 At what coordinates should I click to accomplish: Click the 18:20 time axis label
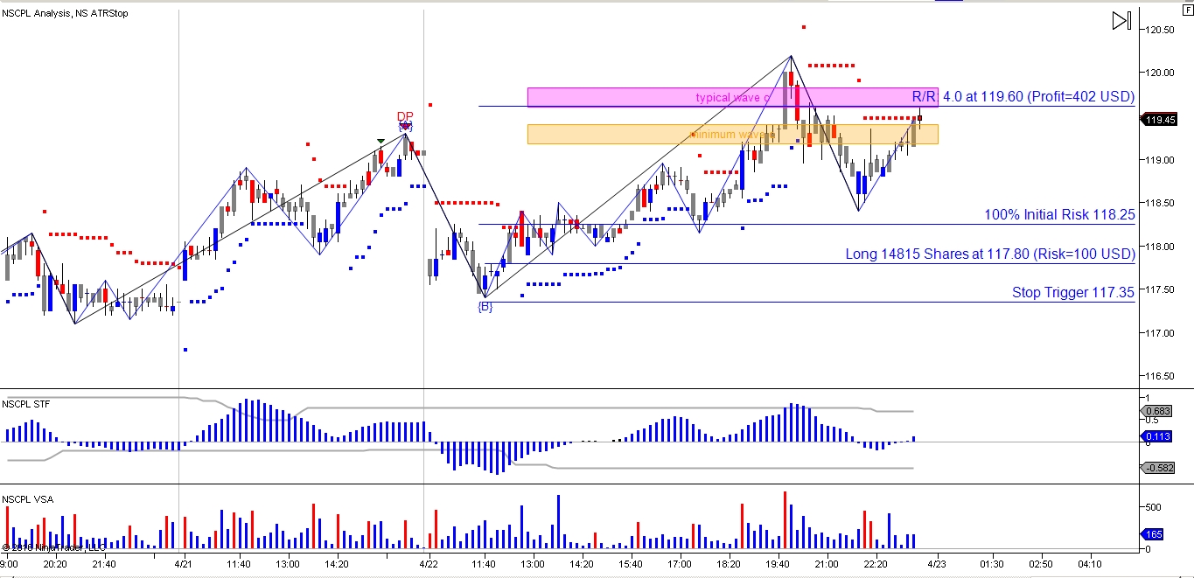click(x=729, y=565)
